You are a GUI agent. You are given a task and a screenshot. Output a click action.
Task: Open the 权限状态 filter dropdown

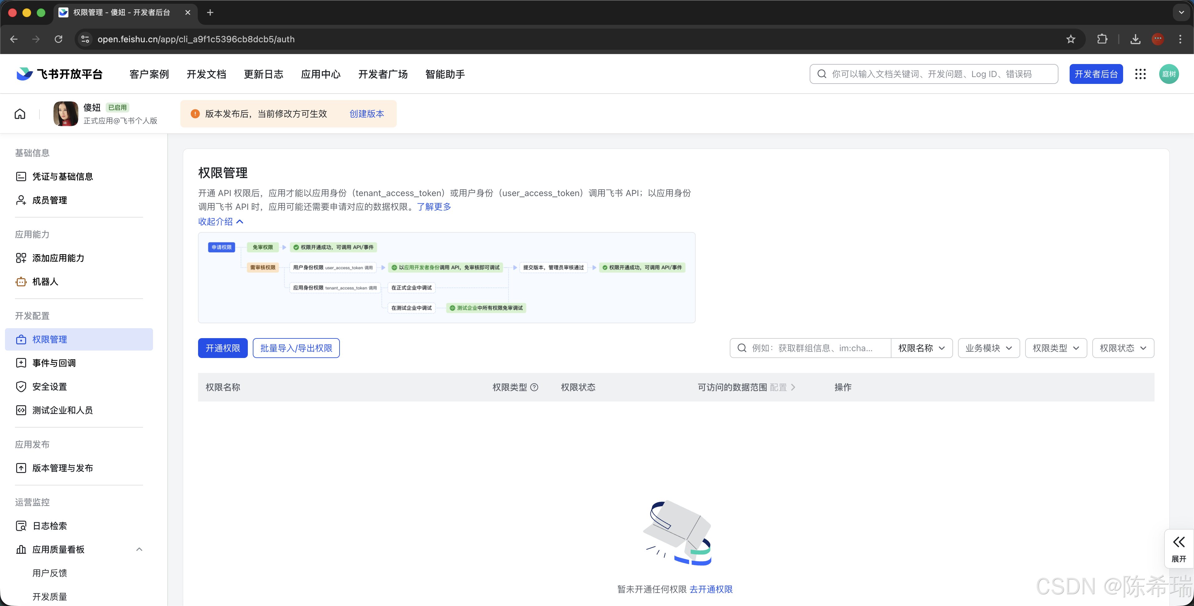coord(1122,348)
